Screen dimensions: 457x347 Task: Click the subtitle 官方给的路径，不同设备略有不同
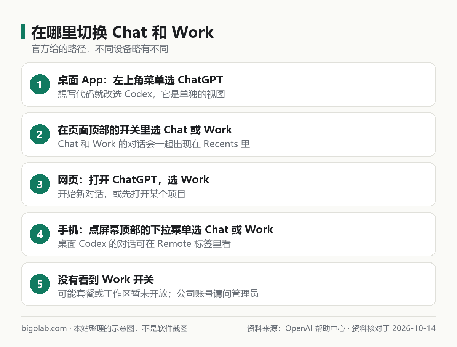[x=100, y=49]
